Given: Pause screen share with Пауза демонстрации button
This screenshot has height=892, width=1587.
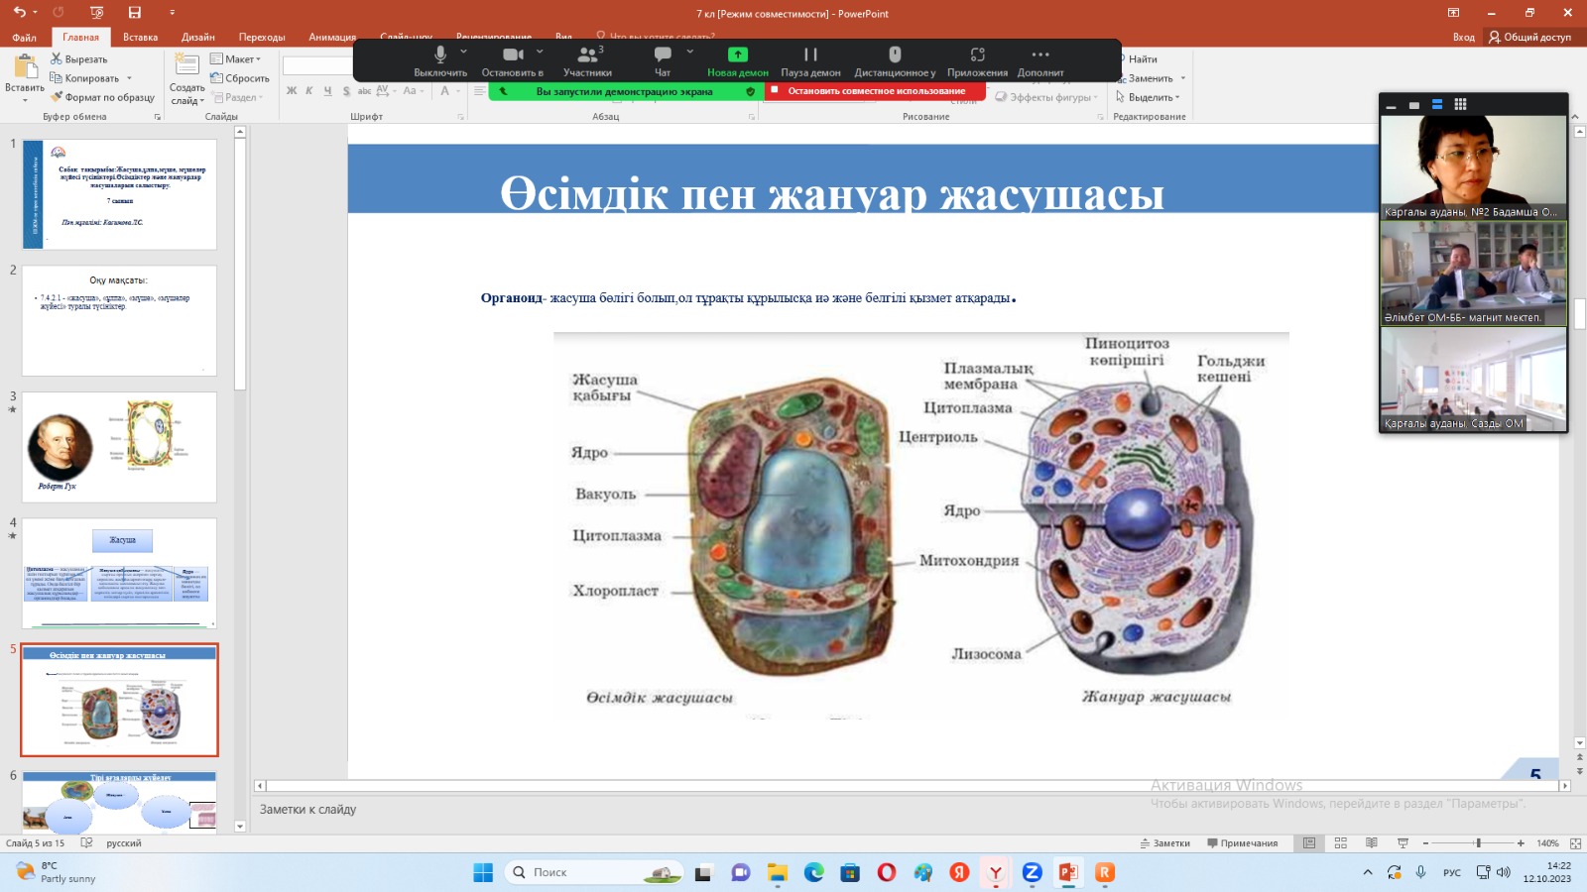Looking at the screenshot, I should pyautogui.click(x=810, y=60).
